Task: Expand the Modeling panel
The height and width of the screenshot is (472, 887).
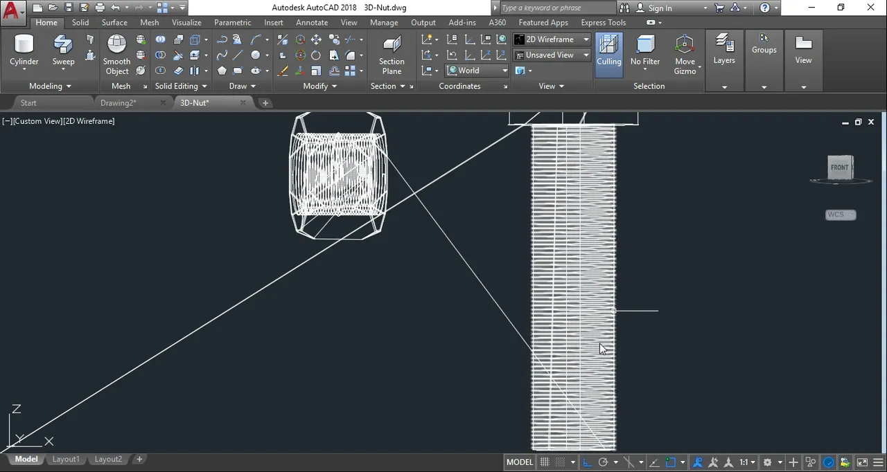Action: (50, 86)
